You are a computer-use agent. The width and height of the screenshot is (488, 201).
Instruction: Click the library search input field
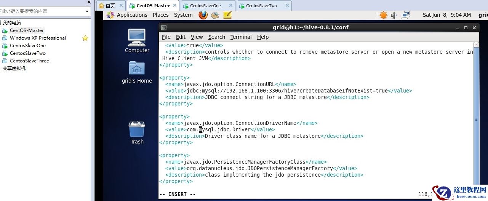coord(42,11)
